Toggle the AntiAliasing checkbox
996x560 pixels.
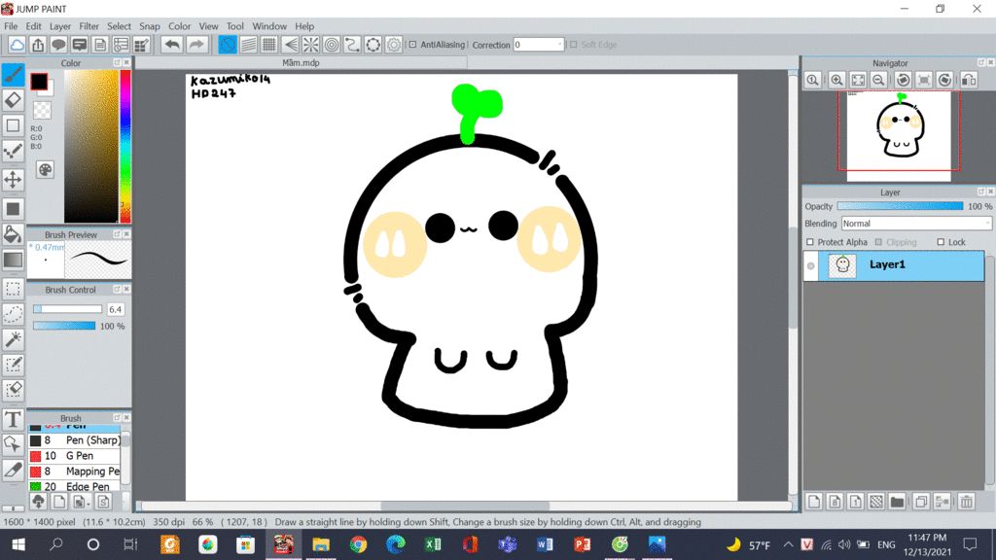coord(412,45)
